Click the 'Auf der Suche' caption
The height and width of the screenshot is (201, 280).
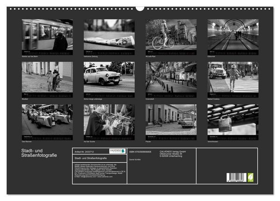[x=89, y=141]
